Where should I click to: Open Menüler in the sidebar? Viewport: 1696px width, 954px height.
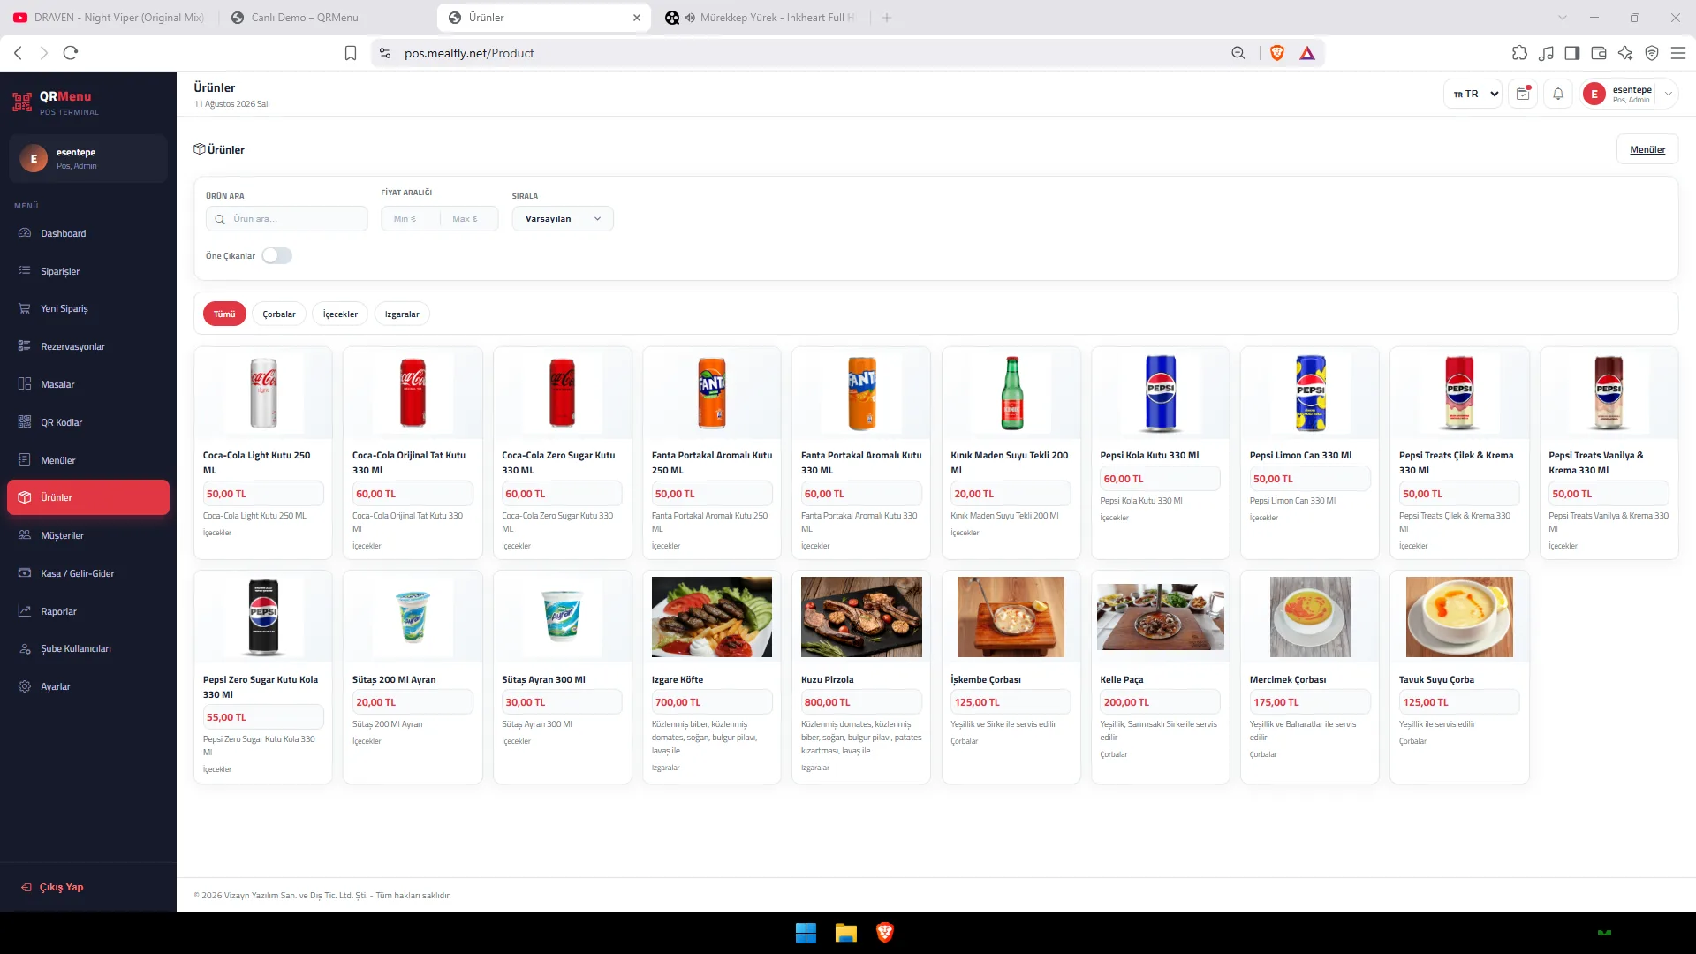coord(88,460)
